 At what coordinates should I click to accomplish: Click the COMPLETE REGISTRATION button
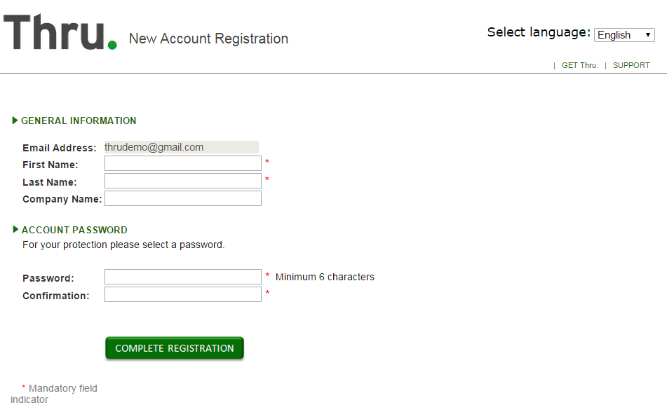[x=175, y=348]
